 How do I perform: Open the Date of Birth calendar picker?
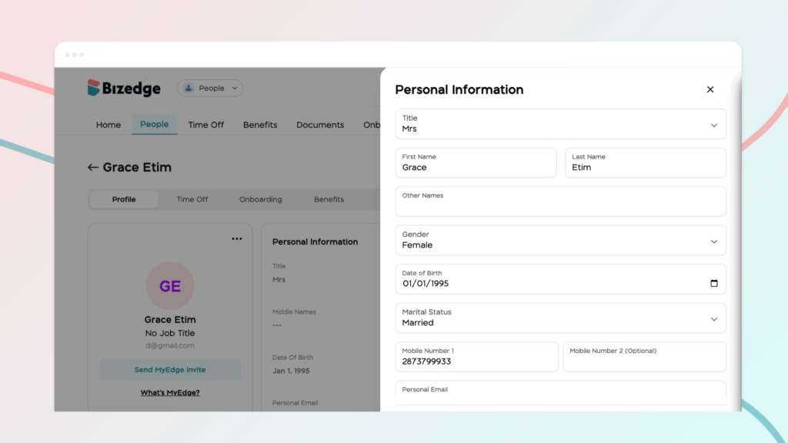(713, 283)
